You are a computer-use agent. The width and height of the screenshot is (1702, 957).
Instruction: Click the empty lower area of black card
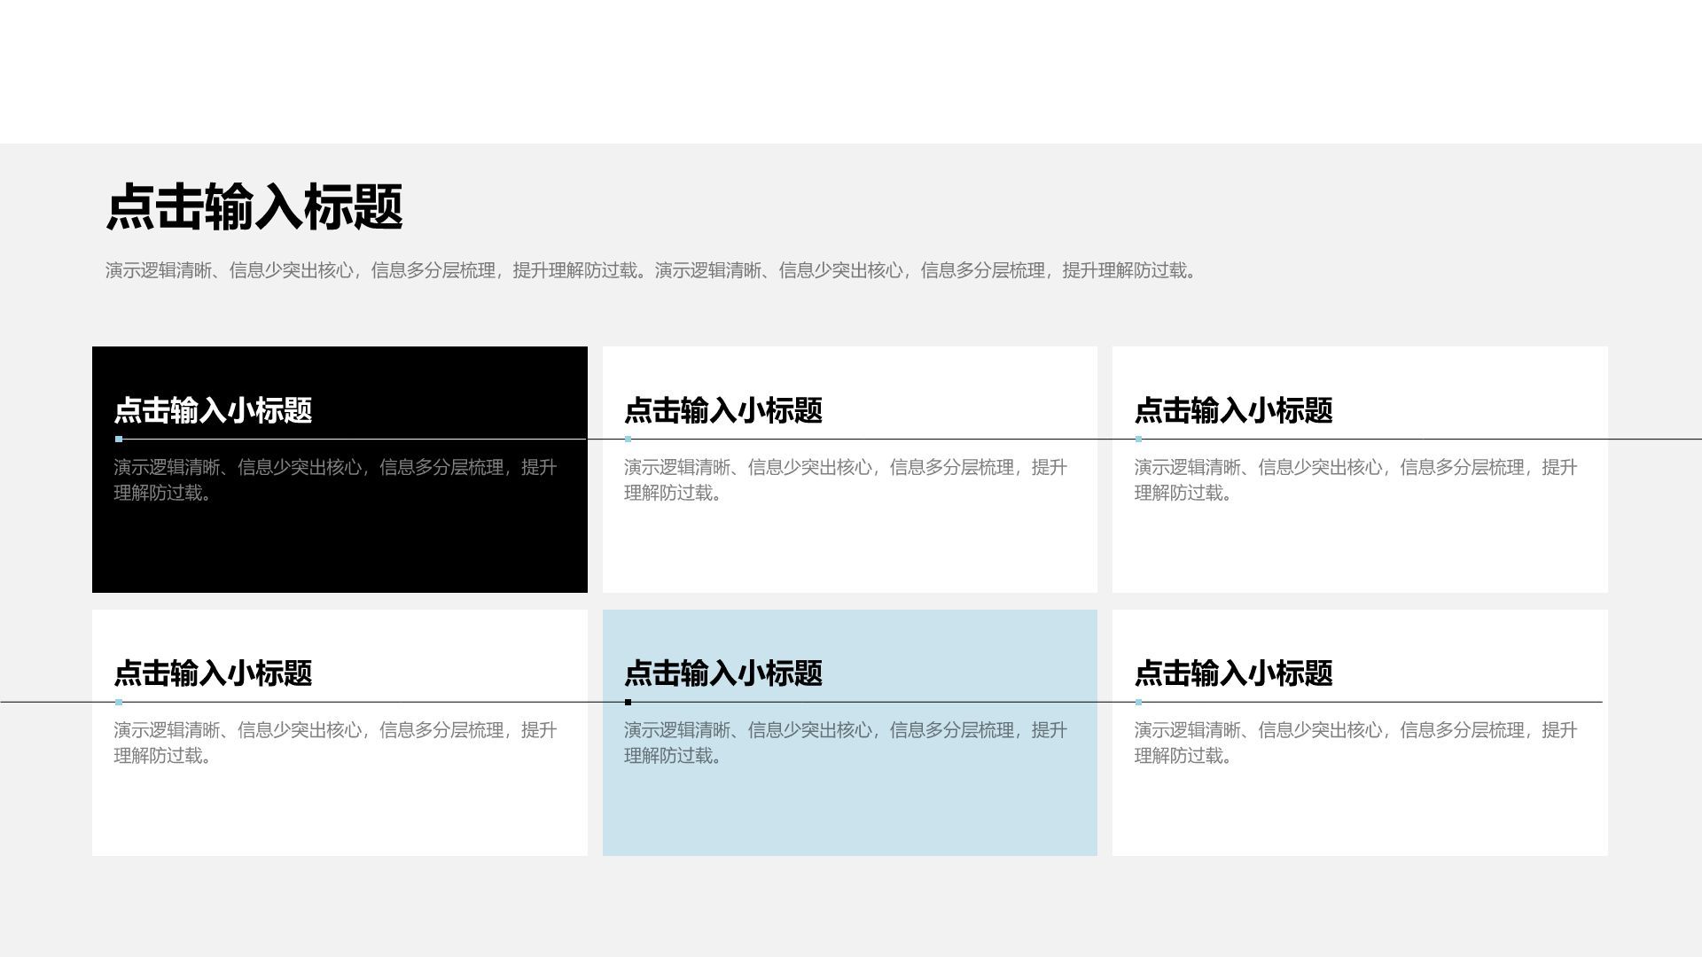point(340,549)
